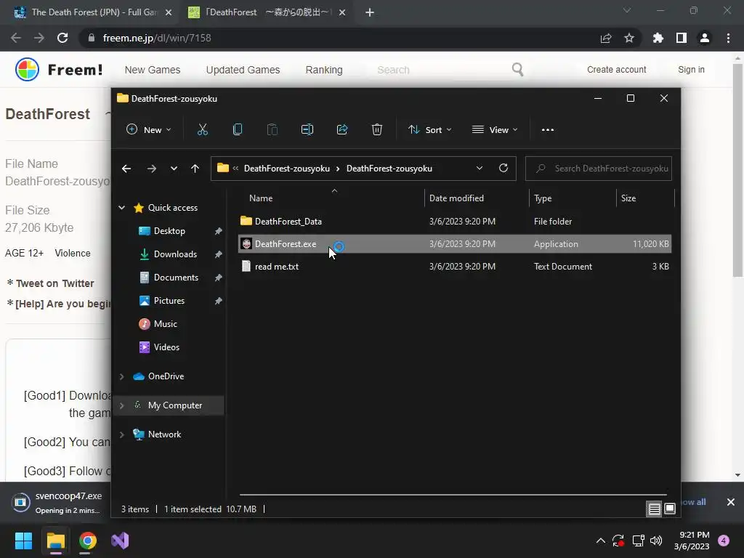Open Desktop in Quick access
The image size is (744, 558).
coord(169,230)
